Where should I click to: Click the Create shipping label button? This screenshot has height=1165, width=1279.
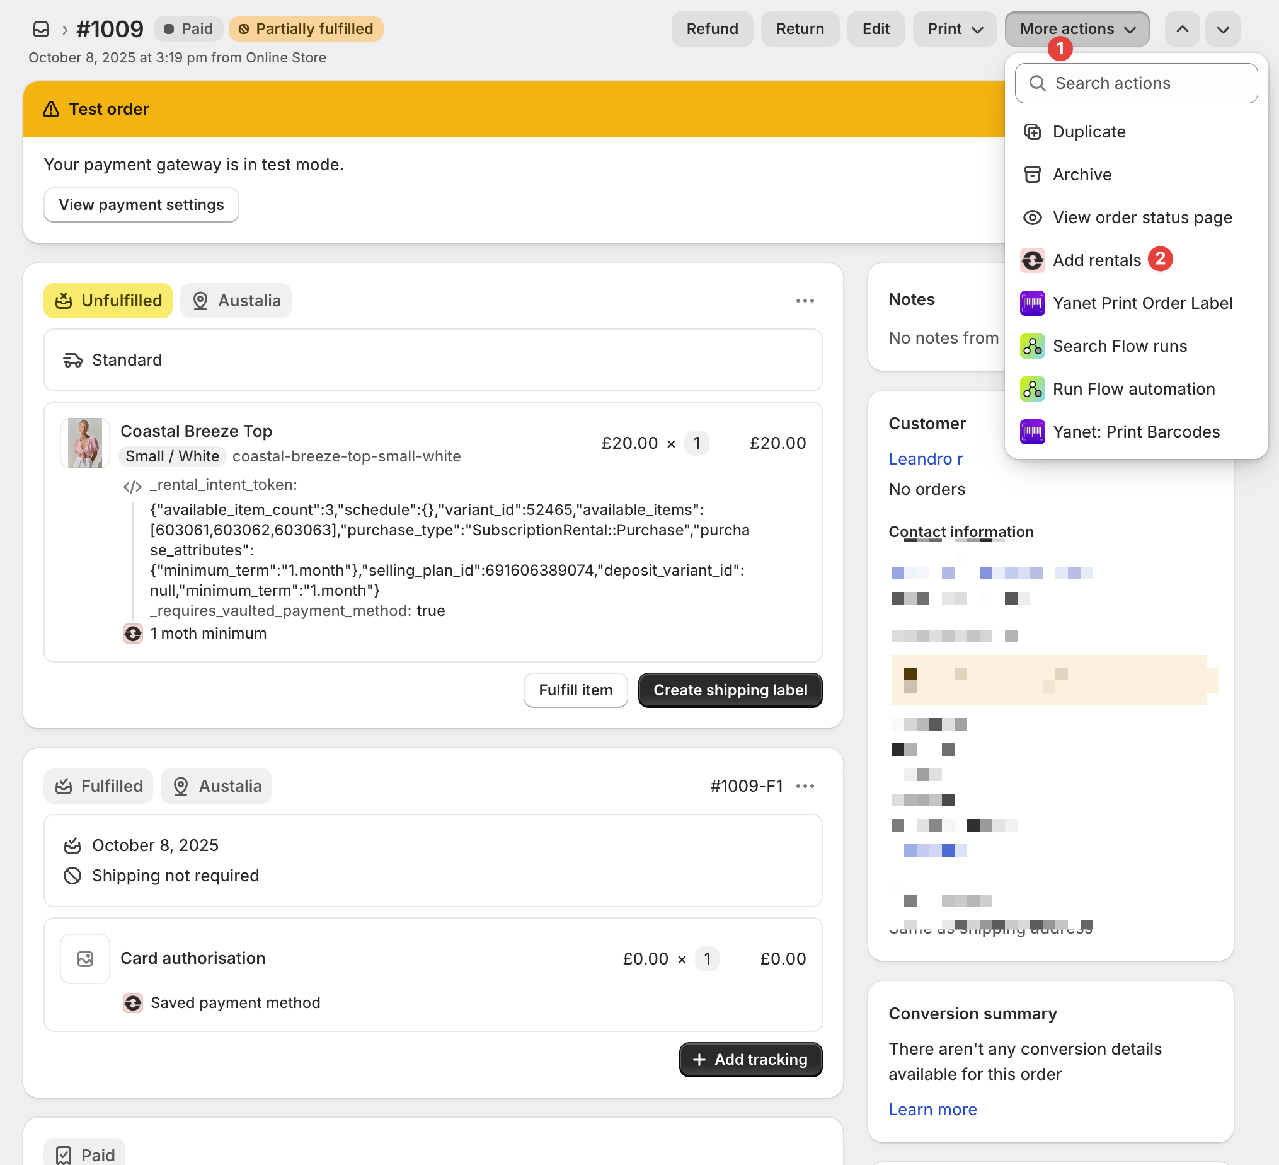click(730, 690)
